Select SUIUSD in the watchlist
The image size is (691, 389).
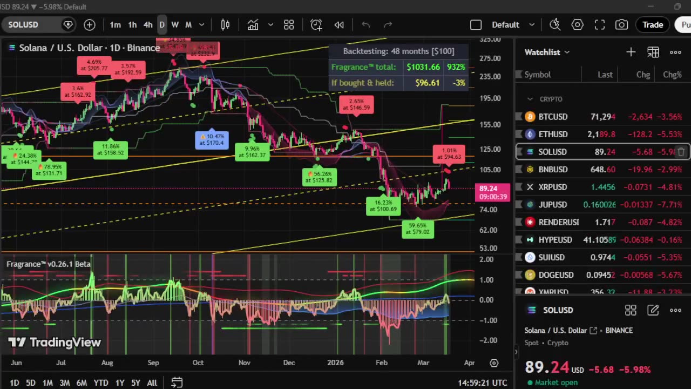pos(603,257)
